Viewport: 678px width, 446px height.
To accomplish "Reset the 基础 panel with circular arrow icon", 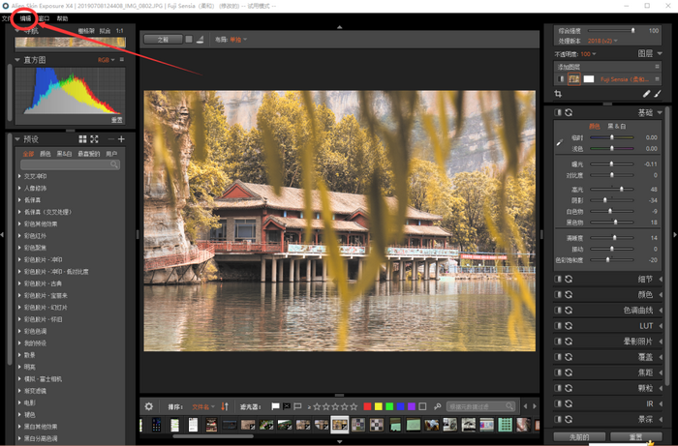I will click(x=569, y=113).
